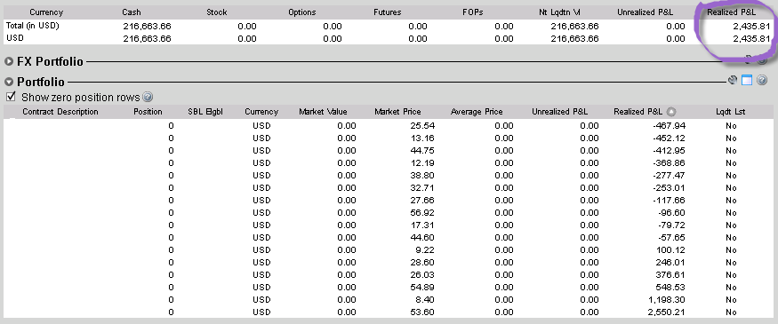Click Market Value column header

pyautogui.click(x=323, y=112)
